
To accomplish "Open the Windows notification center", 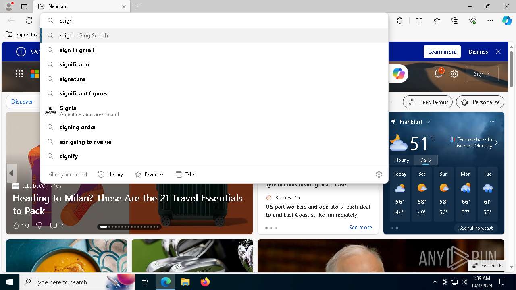I will tap(503, 282).
